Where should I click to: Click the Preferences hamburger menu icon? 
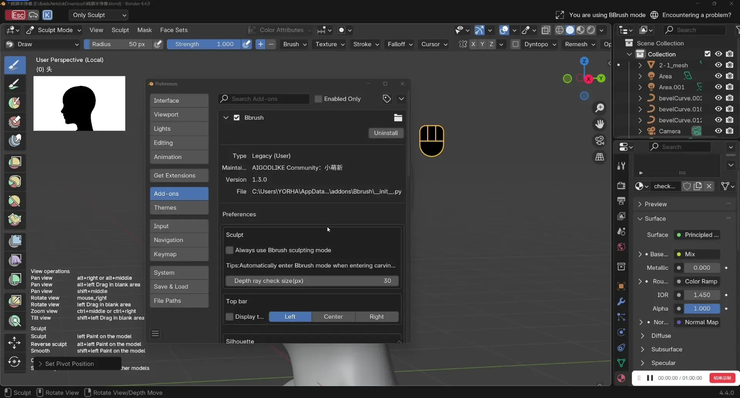coord(155,334)
